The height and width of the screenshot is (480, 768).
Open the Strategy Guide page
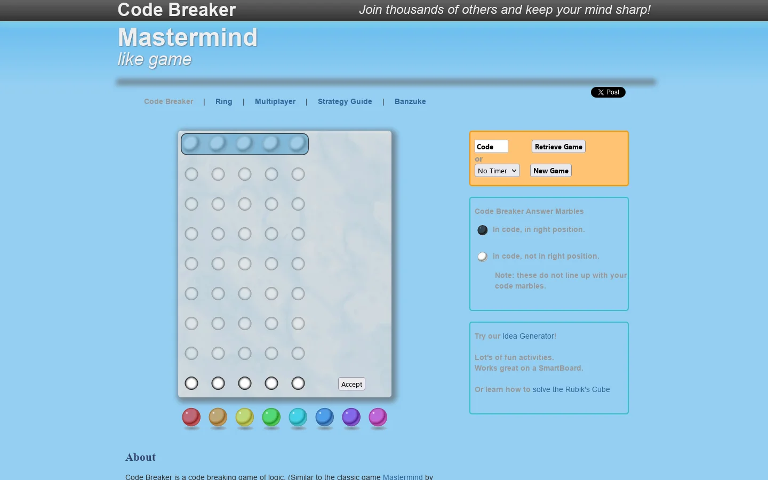[345, 101]
